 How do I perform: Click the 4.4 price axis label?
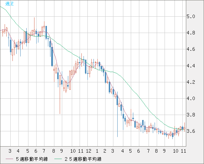point(191,66)
